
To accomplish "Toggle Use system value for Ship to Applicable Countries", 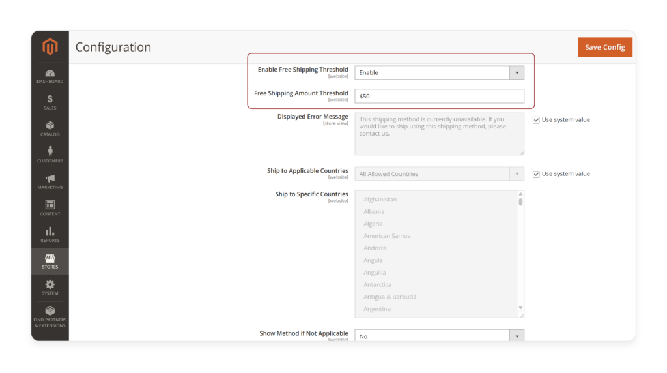I will point(536,174).
